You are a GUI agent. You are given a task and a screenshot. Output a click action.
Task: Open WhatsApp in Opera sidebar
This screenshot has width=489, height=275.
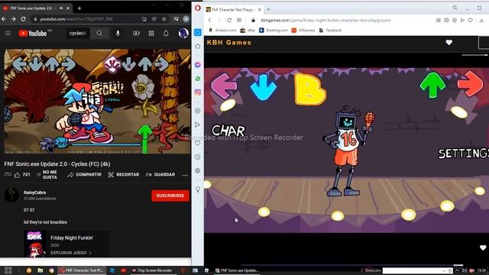click(197, 79)
